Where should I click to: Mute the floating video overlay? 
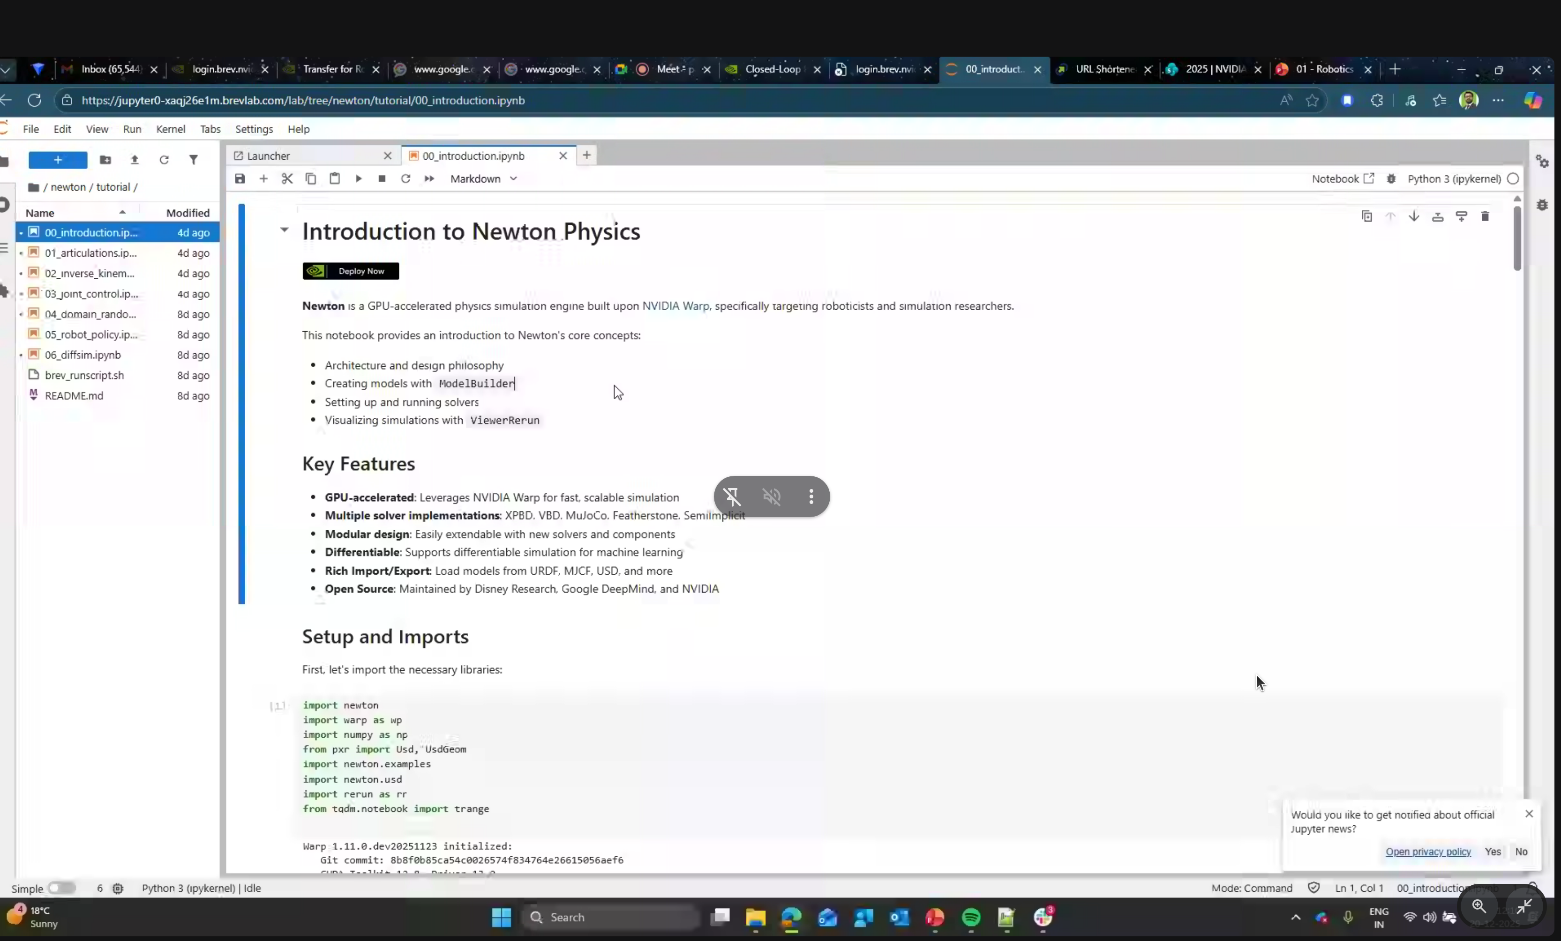(772, 497)
